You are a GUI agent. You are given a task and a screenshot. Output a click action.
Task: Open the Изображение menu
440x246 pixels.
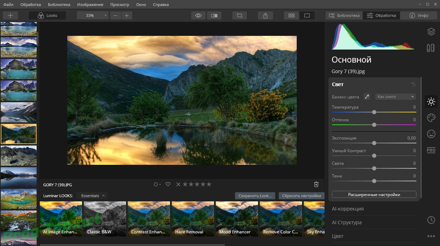[x=90, y=5]
